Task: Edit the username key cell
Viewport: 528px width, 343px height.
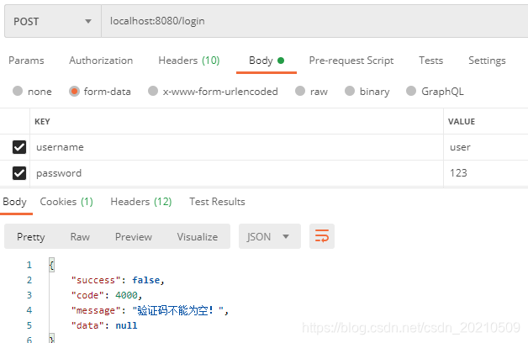Action: click(237, 147)
